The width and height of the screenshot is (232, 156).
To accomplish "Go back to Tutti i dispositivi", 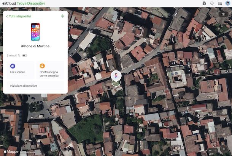I will [x=19, y=16].
